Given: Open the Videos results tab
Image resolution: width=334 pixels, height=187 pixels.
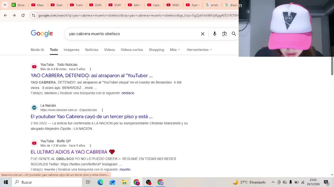Looking at the screenshot, I should coord(110,50).
